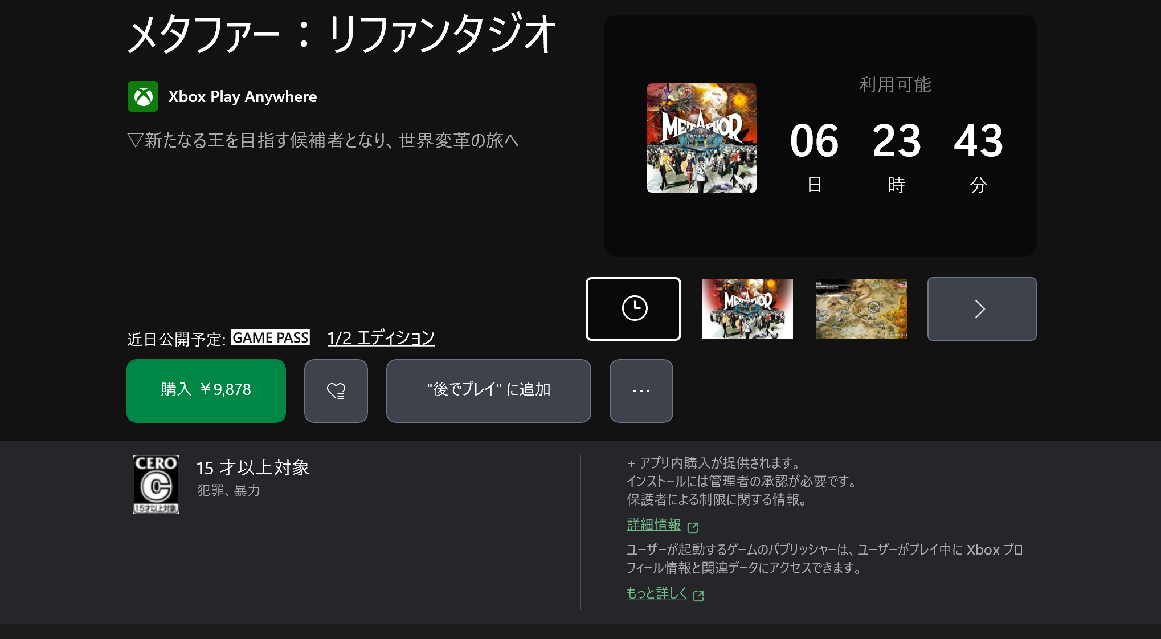1161x639 pixels.
Task: Click the purchase button priced ¥9,878
Action: coord(206,390)
